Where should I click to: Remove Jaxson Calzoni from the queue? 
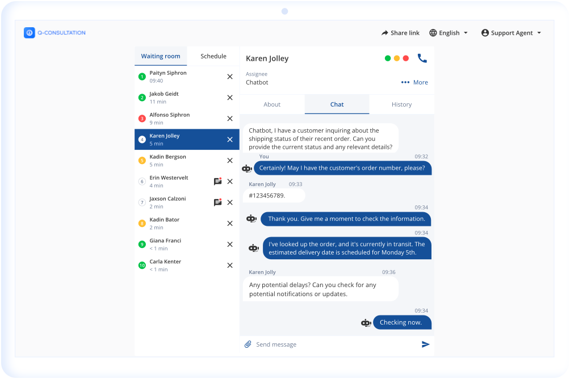230,203
